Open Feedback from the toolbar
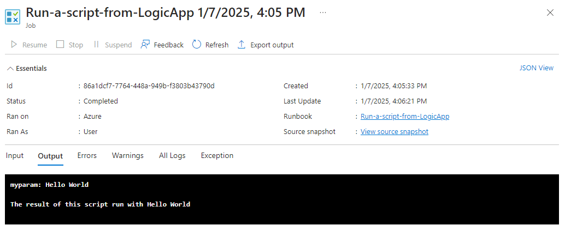565x231 pixels. coord(162,45)
